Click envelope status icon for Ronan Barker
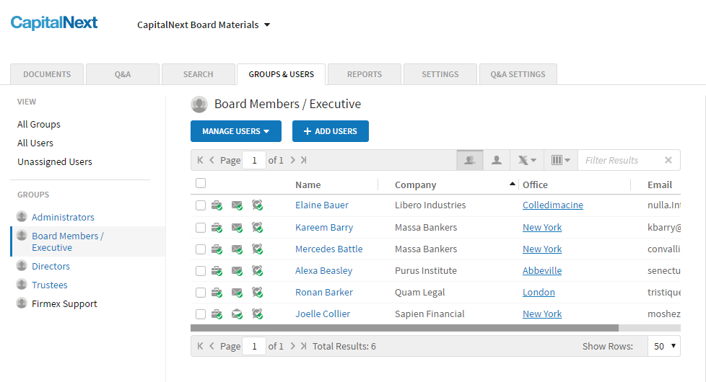This screenshot has width=706, height=382. (237, 293)
